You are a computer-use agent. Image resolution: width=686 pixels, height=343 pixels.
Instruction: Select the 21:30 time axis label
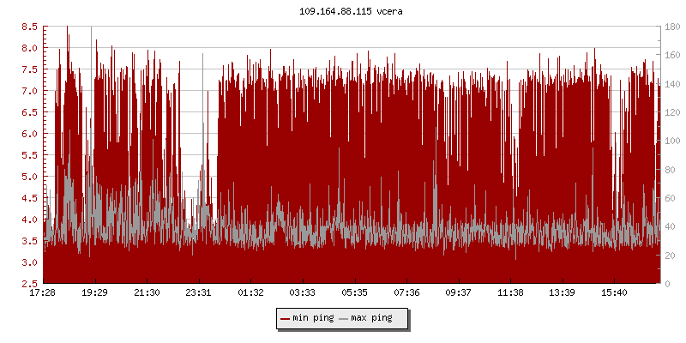[147, 292]
